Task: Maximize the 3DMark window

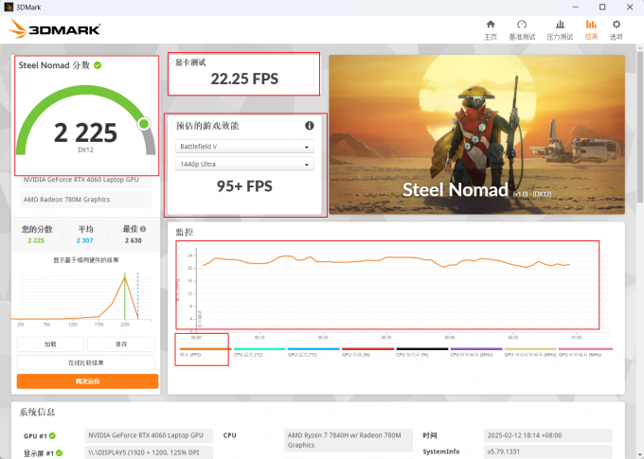Action: (x=602, y=7)
